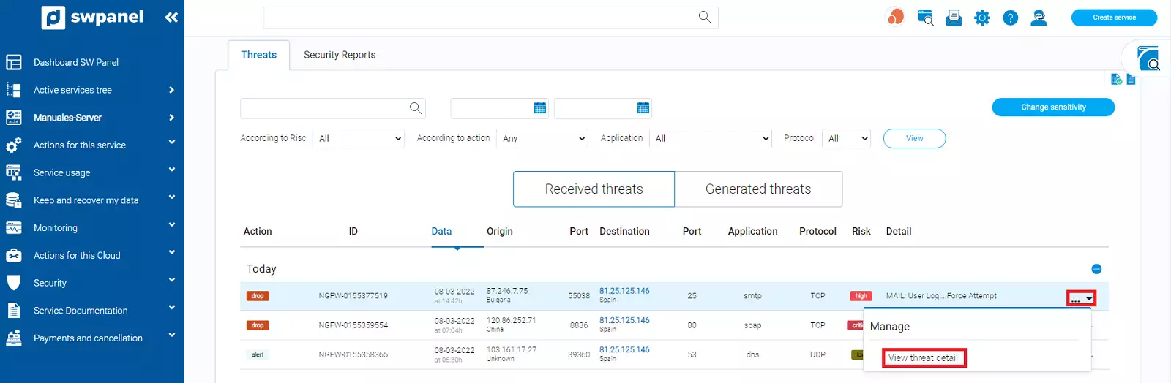
Task: Expand the Protocol filter dropdown
Action: [x=846, y=139]
